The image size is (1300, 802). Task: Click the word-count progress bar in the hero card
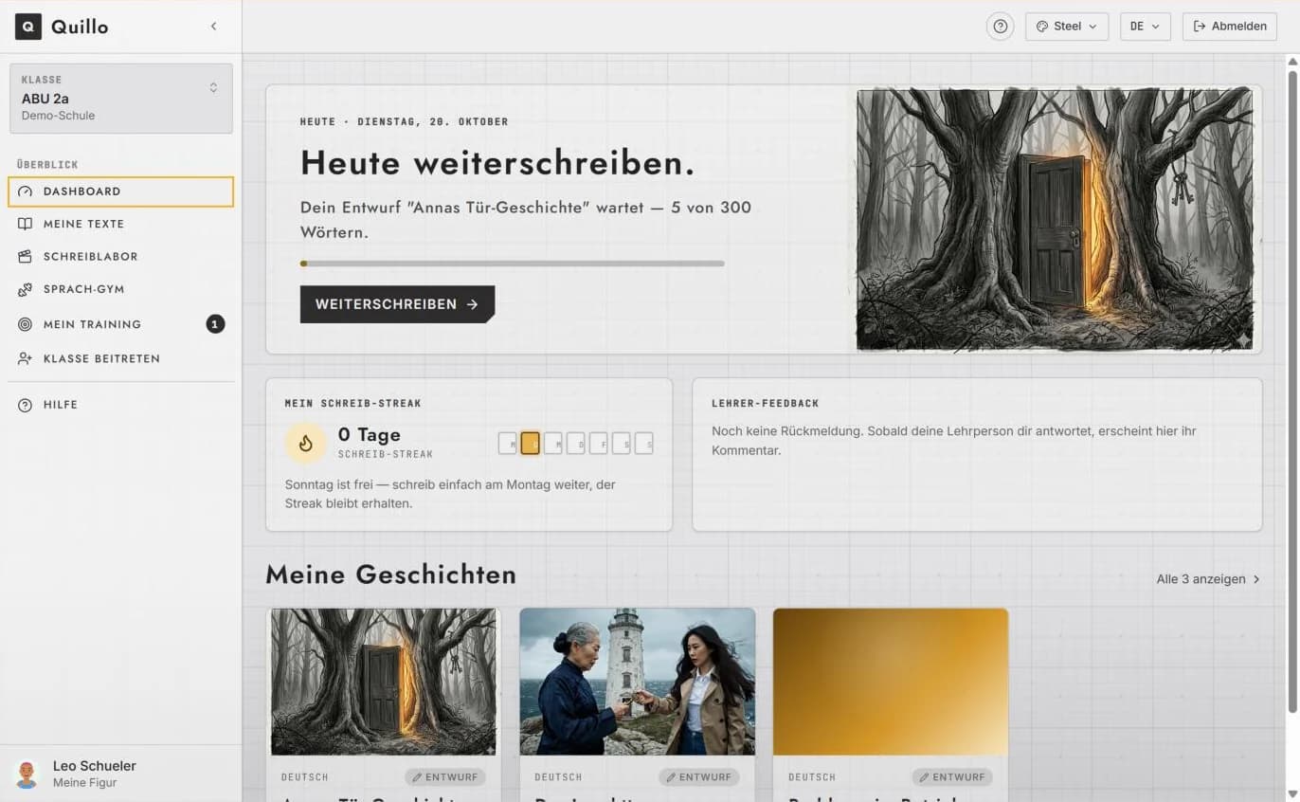(513, 264)
